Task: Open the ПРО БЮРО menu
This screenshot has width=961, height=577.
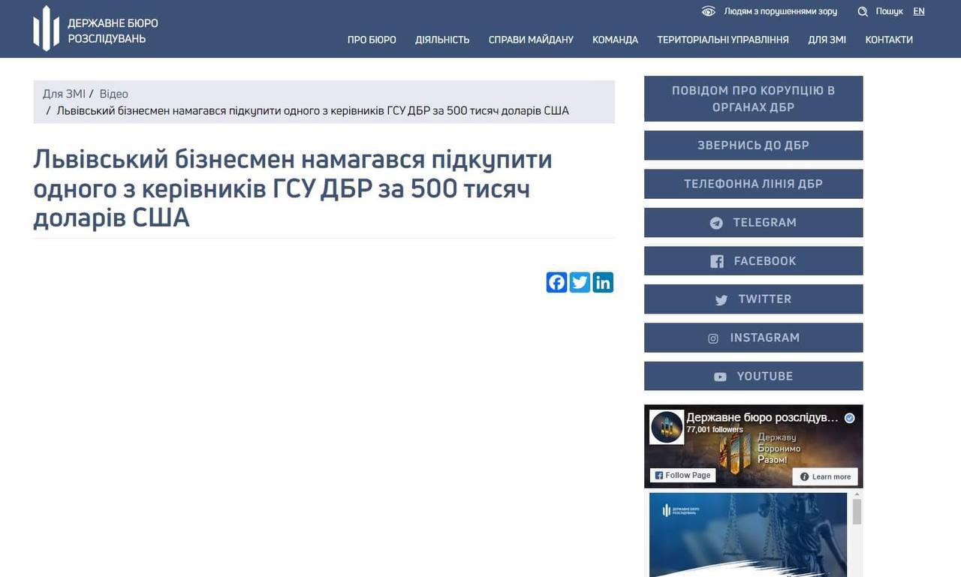Action: (372, 40)
